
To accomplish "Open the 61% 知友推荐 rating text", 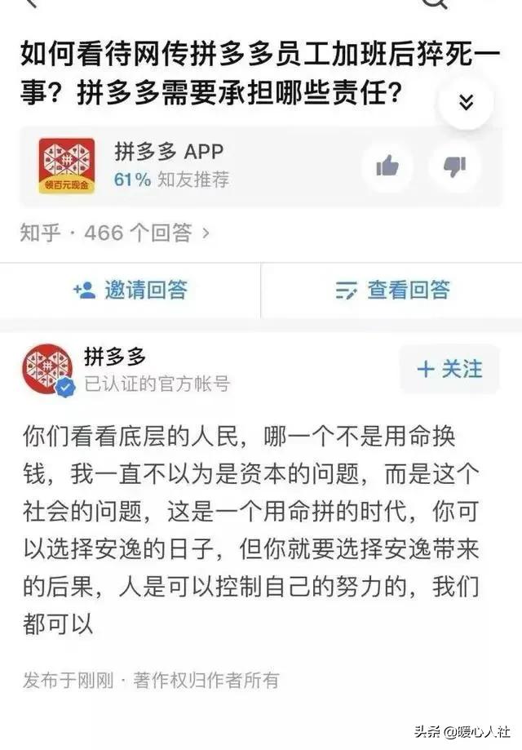I will [x=171, y=180].
